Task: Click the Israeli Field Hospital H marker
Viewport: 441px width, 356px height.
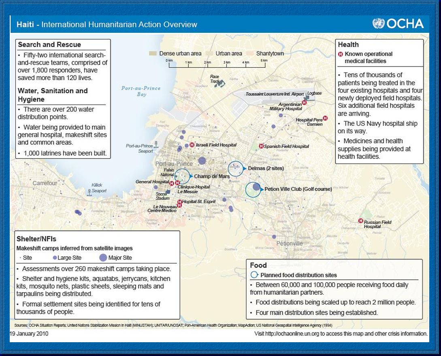Action: pos(192,145)
